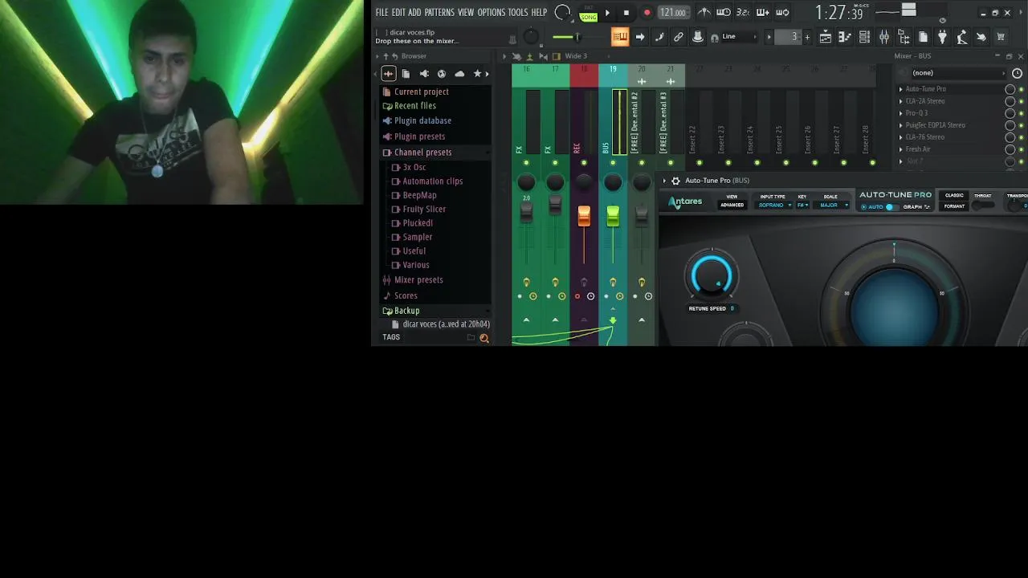This screenshot has width=1028, height=578.
Task: Click the ADVANCED view button in Auto-Tune
Action: (x=732, y=205)
